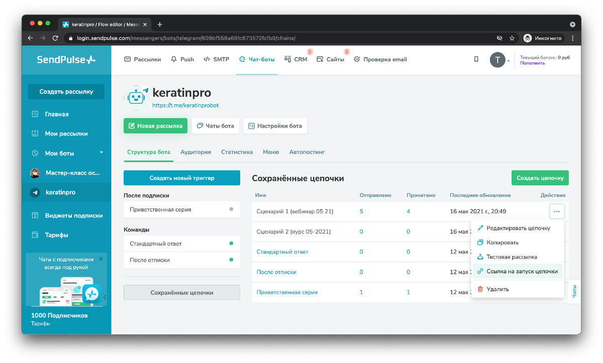Image resolution: width=603 pixels, height=363 pixels.
Task: Select Чат-боты top navigation item
Action: (257, 59)
